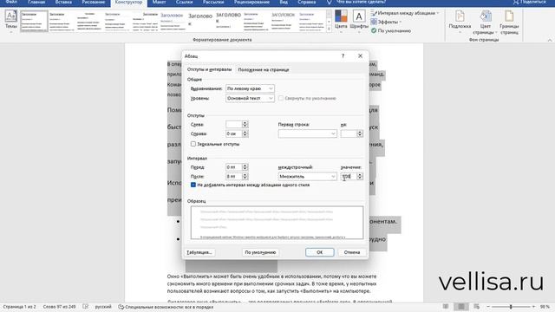The image size is (555, 312).
Task: Click zoom out minus button
Action: (488, 306)
